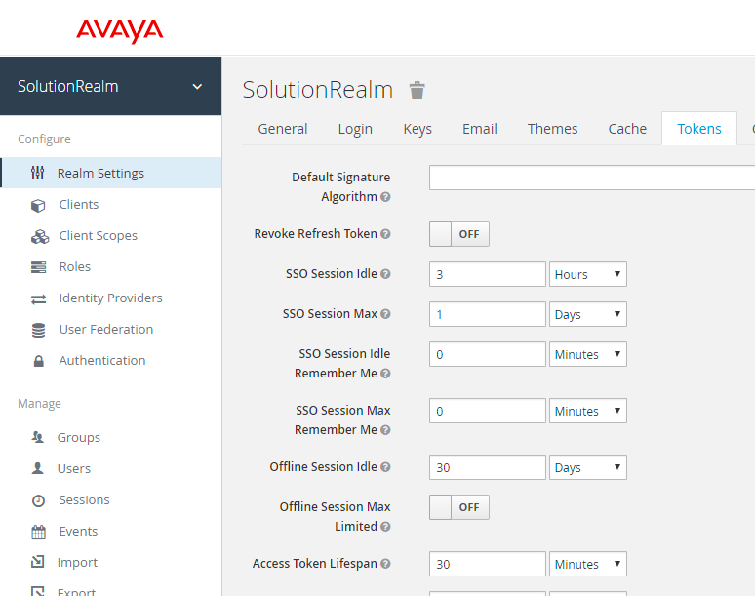Click SSO Session Idle Remember Me value field
The image size is (755, 596).
(488, 354)
